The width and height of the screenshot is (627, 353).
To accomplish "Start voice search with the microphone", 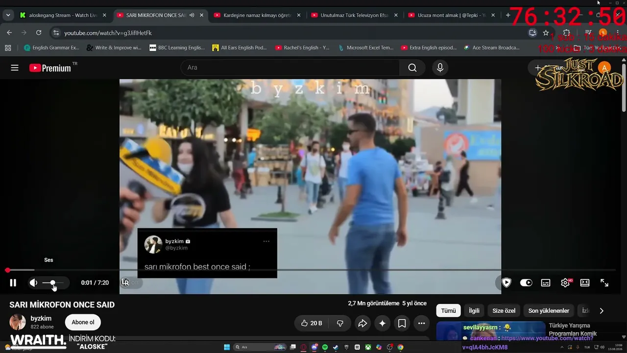I will tap(440, 68).
